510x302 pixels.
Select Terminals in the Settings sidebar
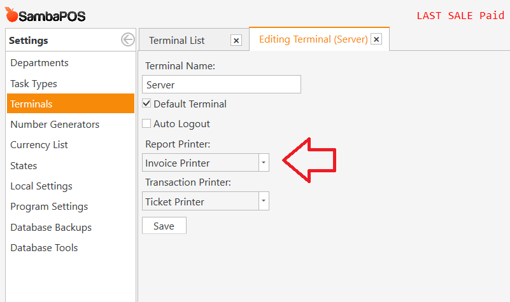click(x=32, y=104)
